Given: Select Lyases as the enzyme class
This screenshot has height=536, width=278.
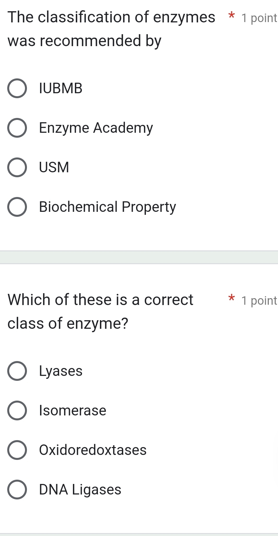Looking at the screenshot, I should coord(17,371).
